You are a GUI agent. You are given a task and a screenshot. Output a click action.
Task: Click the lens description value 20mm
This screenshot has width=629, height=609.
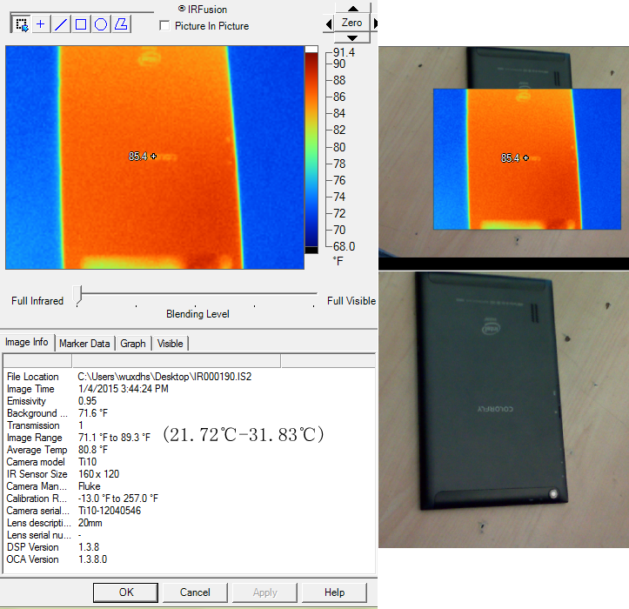pyautogui.click(x=90, y=523)
